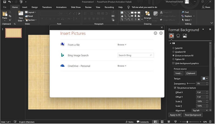Switch to Normal view in status bar
216x125 pixels.
(x=156, y=122)
